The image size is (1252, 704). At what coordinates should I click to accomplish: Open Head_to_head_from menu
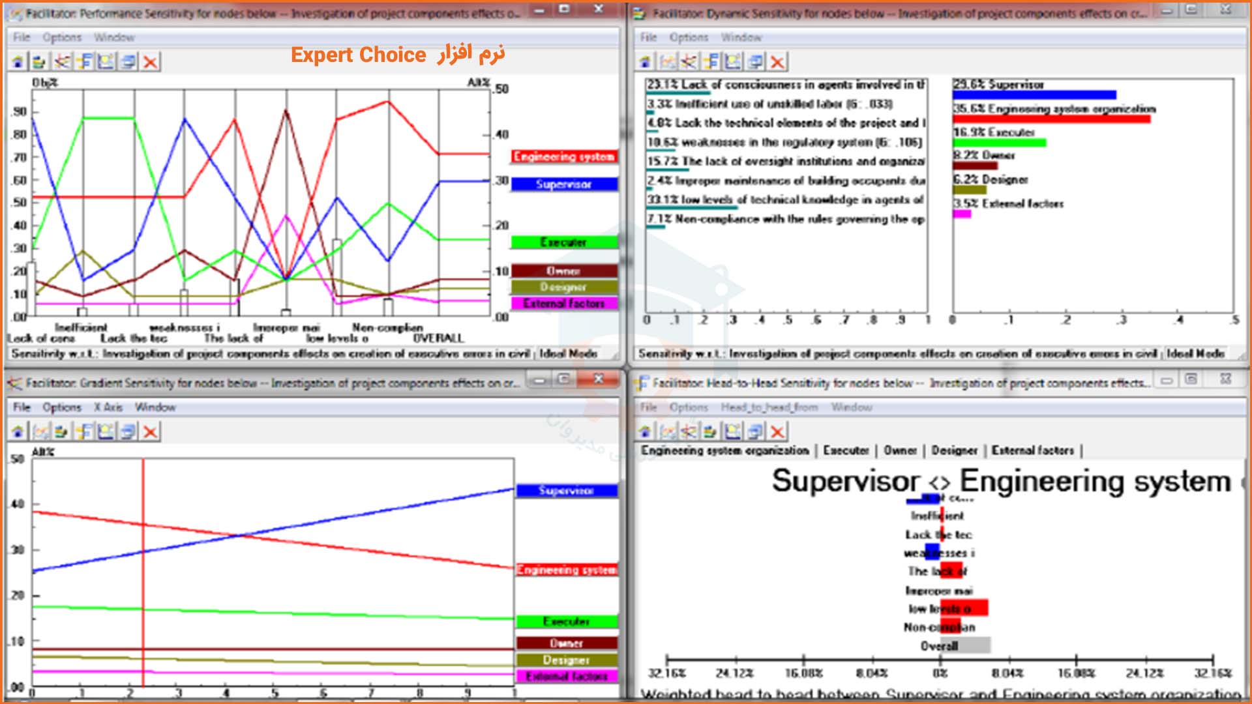coord(769,407)
